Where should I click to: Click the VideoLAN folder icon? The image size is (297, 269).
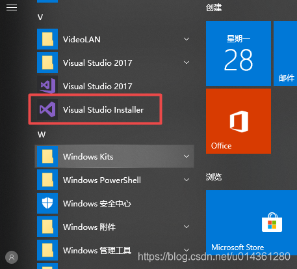point(47,39)
